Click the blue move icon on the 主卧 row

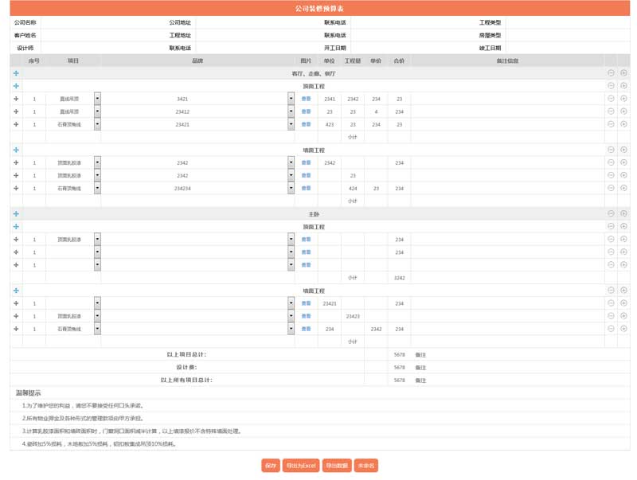pyautogui.click(x=16, y=214)
